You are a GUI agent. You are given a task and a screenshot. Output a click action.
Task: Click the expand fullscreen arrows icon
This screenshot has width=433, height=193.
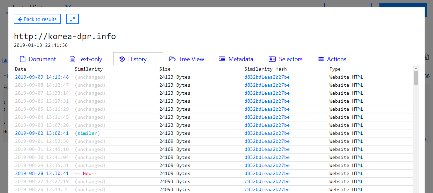coord(72,19)
